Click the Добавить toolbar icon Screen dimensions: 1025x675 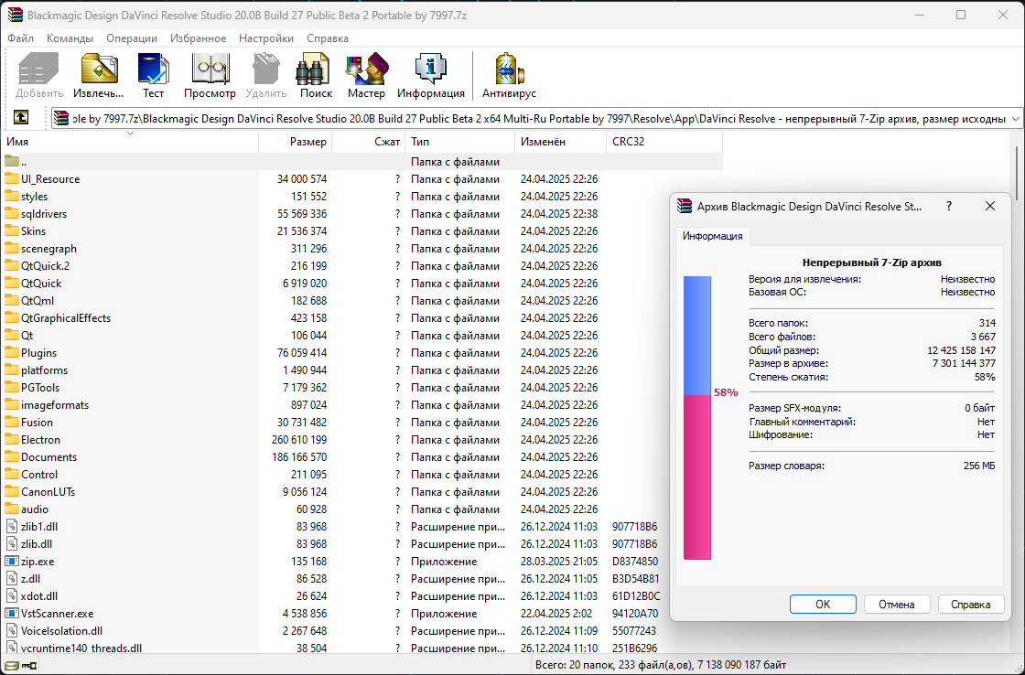pos(39,69)
